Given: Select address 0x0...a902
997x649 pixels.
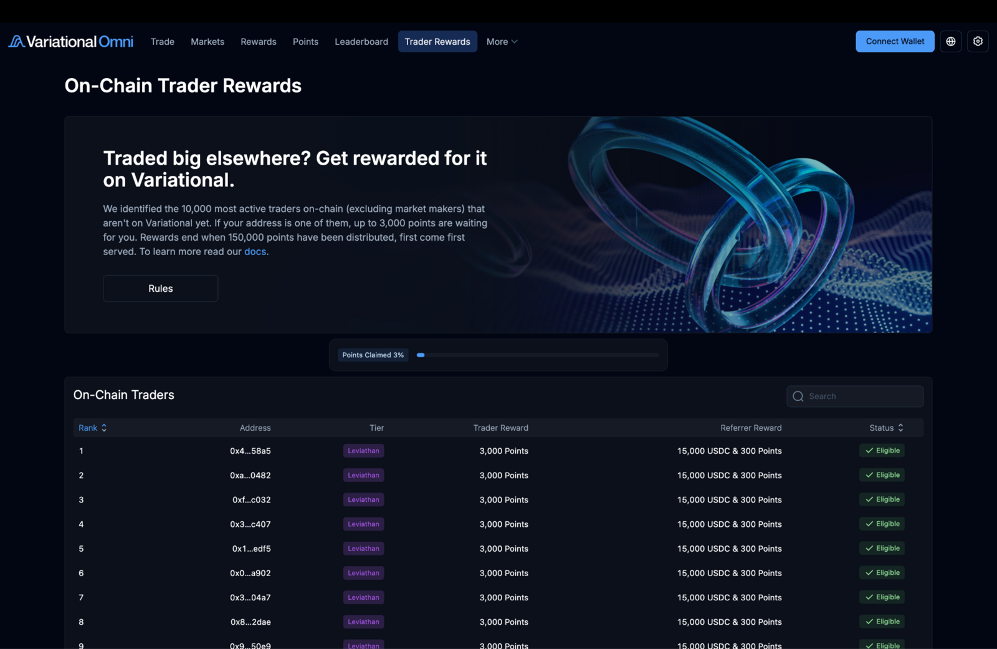Looking at the screenshot, I should pyautogui.click(x=250, y=573).
